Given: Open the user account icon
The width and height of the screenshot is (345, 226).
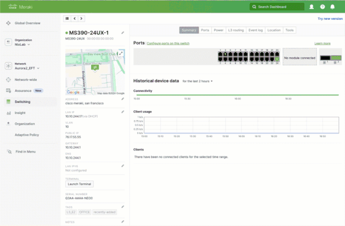Looking at the screenshot, I should tap(312, 7).
